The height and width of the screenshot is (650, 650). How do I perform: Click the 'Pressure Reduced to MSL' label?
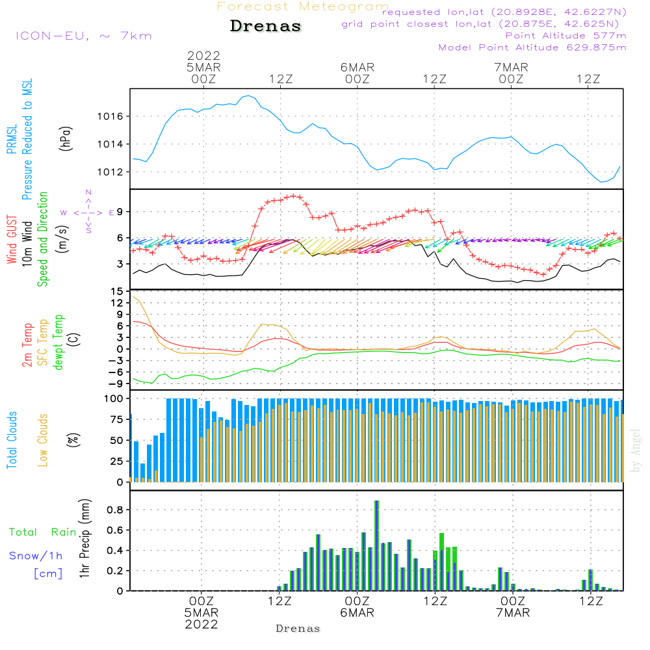tap(27, 139)
